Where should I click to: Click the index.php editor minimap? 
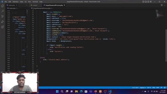click(27, 29)
